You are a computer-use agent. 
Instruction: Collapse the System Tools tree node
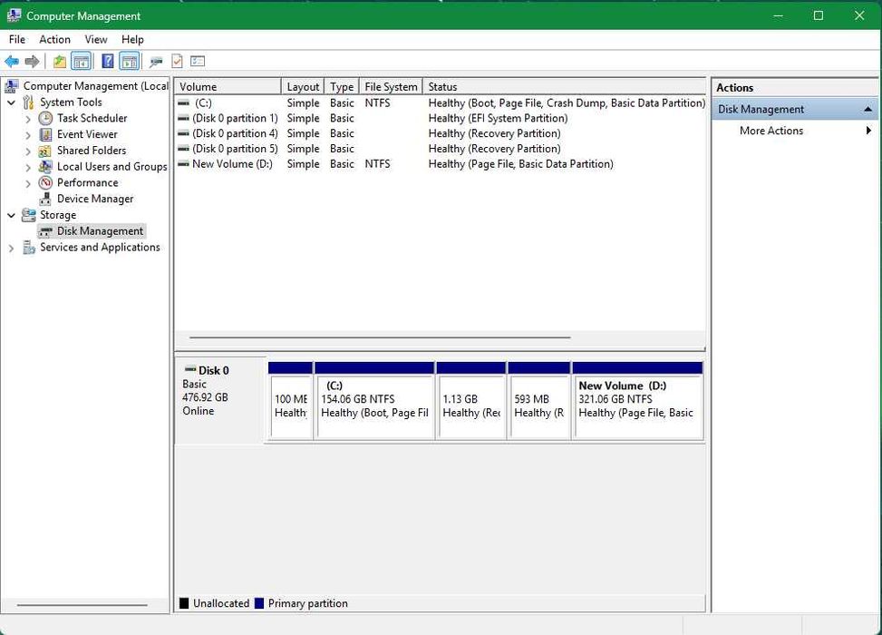(x=11, y=103)
